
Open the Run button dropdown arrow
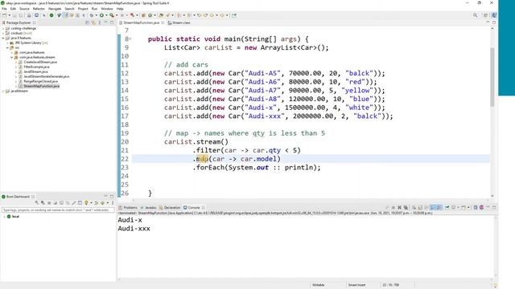tap(106, 15)
